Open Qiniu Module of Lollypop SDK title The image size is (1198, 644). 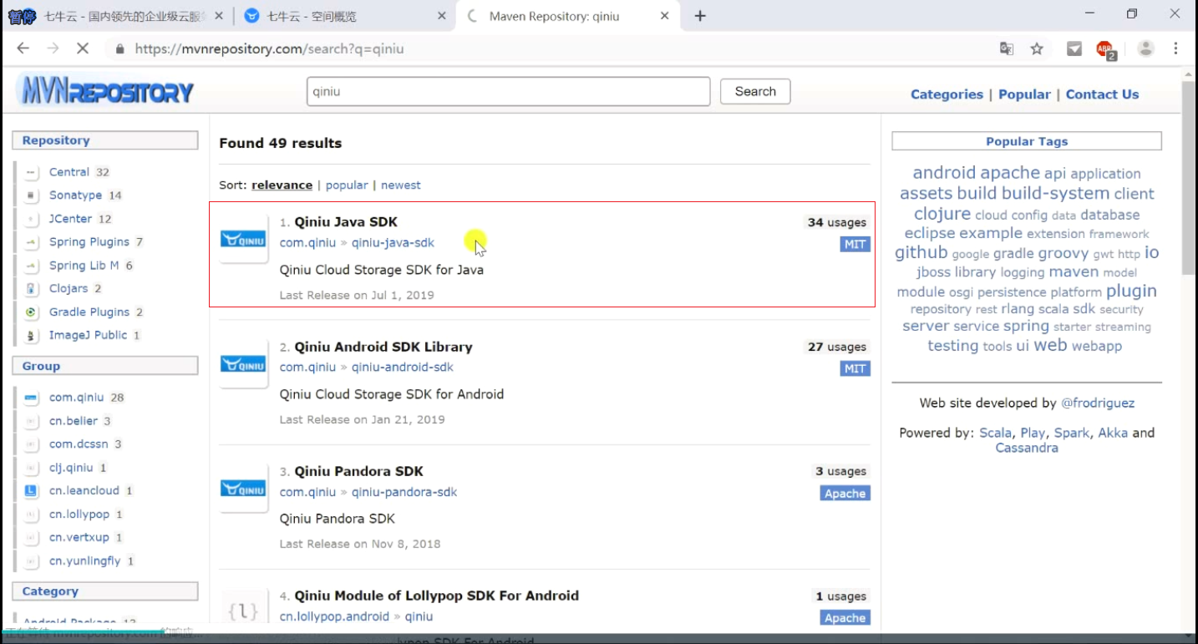tap(437, 596)
